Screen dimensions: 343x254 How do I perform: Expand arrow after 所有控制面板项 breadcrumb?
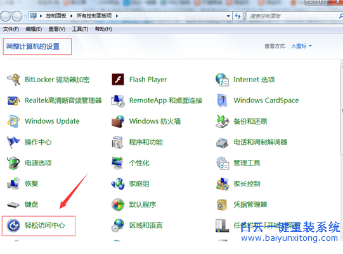pos(117,16)
